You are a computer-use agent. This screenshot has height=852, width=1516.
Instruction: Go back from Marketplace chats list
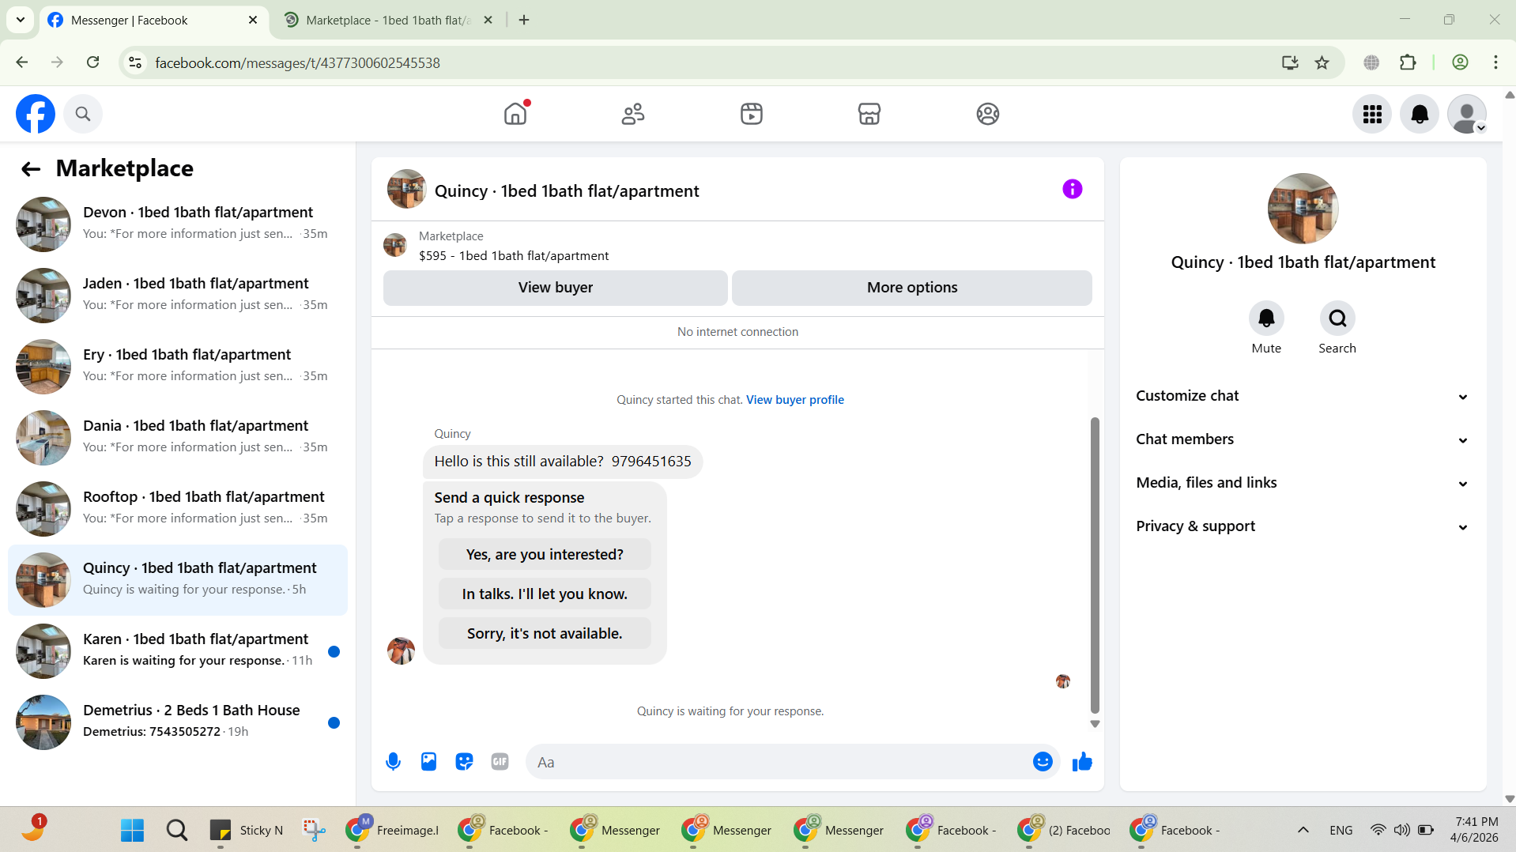click(x=31, y=168)
